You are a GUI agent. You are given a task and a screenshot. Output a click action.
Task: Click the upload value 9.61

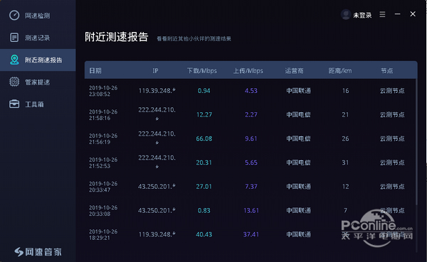click(251, 138)
